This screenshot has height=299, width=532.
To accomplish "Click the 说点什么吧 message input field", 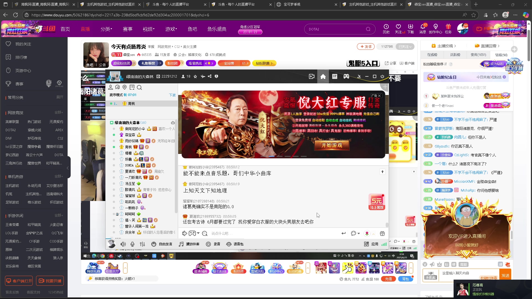I will point(274,233).
